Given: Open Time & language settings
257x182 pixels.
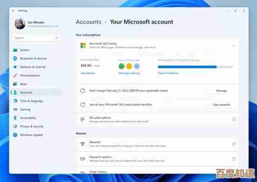Looking at the screenshot, I should [36, 101].
